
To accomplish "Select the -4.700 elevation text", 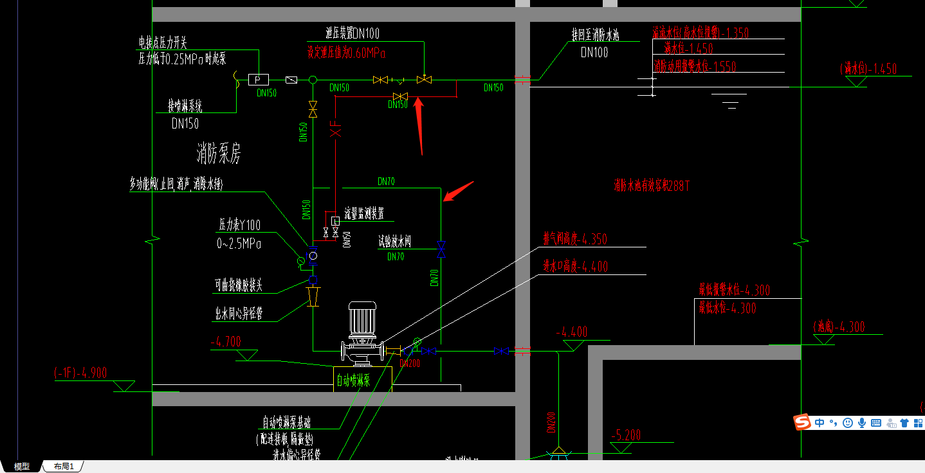I will pyautogui.click(x=226, y=342).
